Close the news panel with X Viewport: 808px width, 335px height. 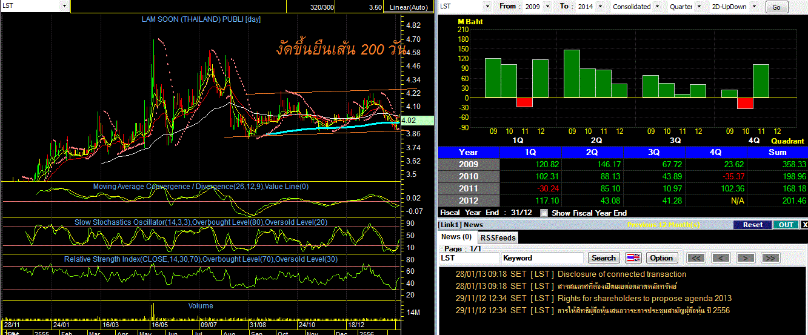(x=804, y=224)
